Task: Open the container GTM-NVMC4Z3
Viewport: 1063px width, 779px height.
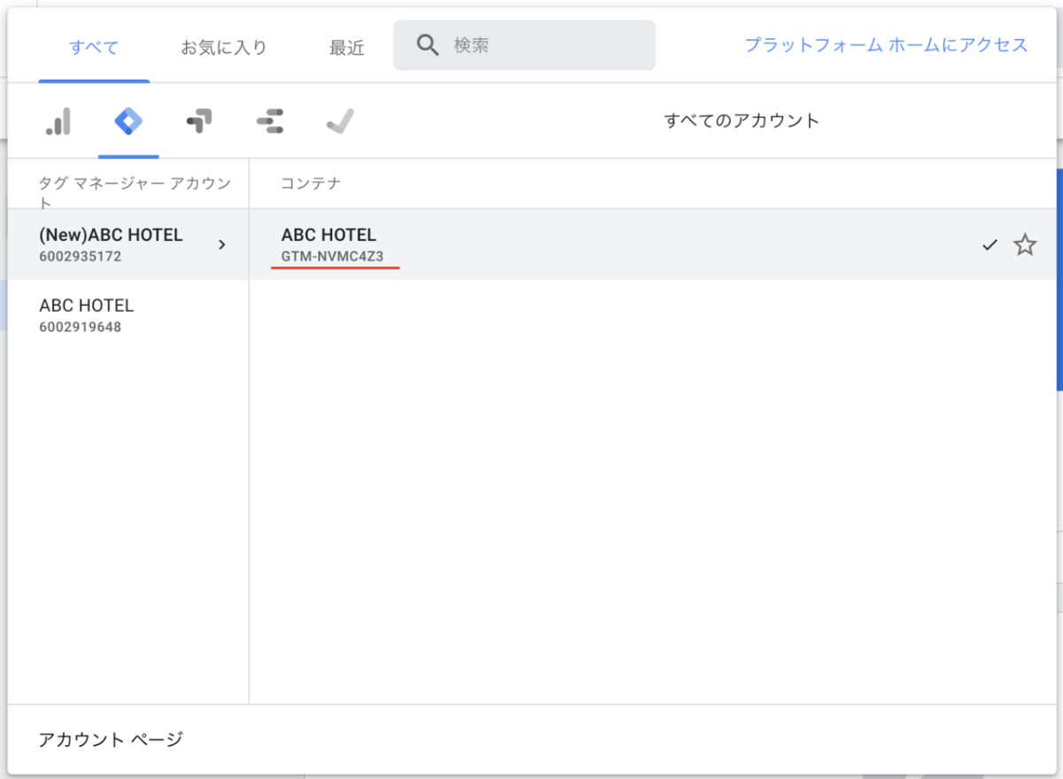Action: (x=332, y=257)
